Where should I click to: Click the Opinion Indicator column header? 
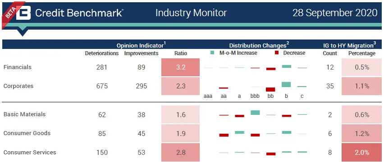(141, 45)
